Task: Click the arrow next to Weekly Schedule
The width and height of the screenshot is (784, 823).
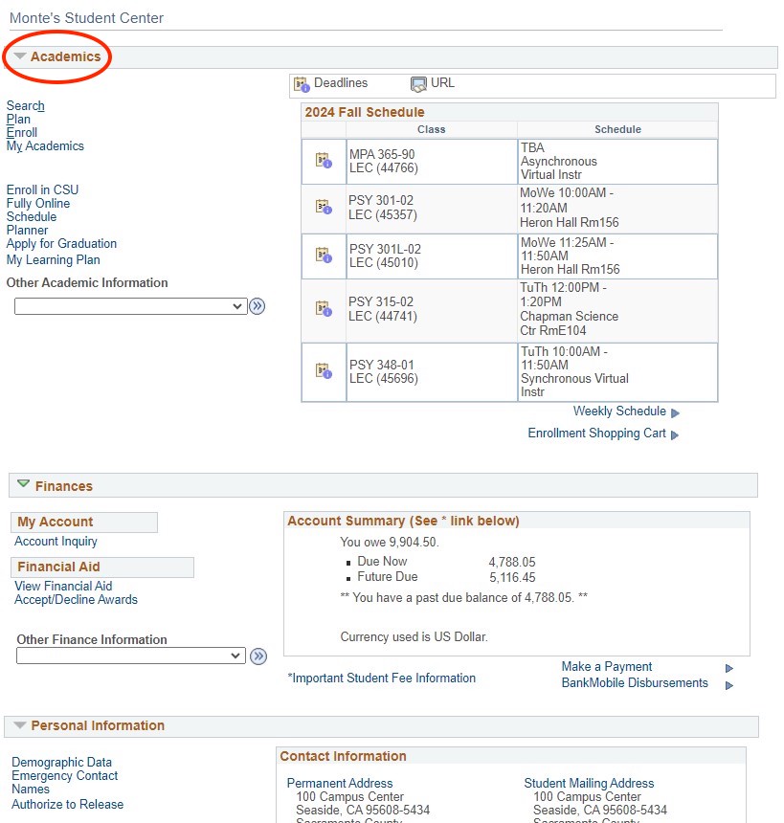Action: click(x=673, y=411)
